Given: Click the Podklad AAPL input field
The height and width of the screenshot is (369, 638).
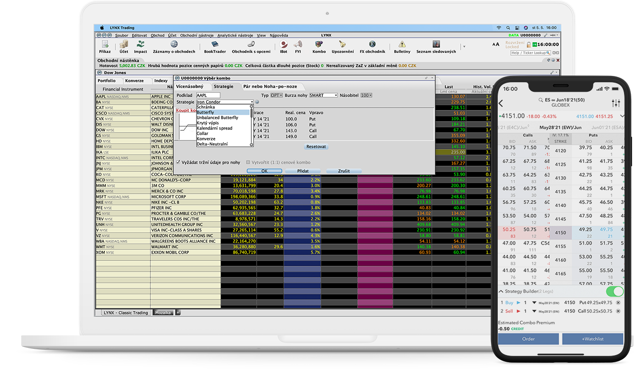Looking at the screenshot, I should click(208, 95).
